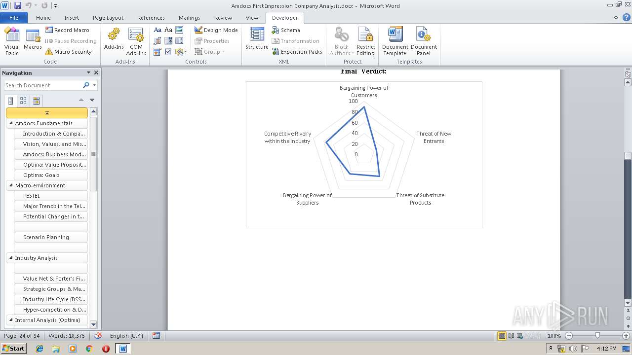Go to PESTEL heading
Image resolution: width=632 pixels, height=355 pixels.
point(51,196)
